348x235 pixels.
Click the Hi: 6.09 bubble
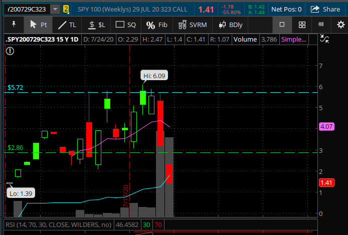pyautogui.click(x=154, y=76)
